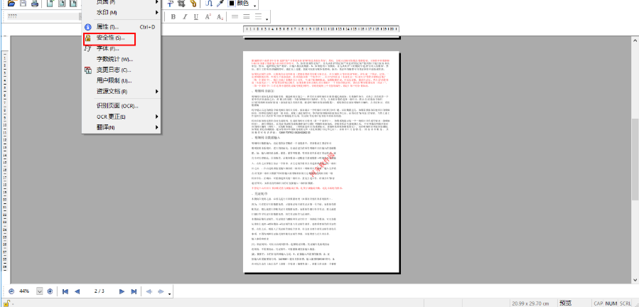Choose 识别页面 (OCR) menu item
Image resolution: width=639 pixels, height=307 pixels.
pyautogui.click(x=122, y=106)
